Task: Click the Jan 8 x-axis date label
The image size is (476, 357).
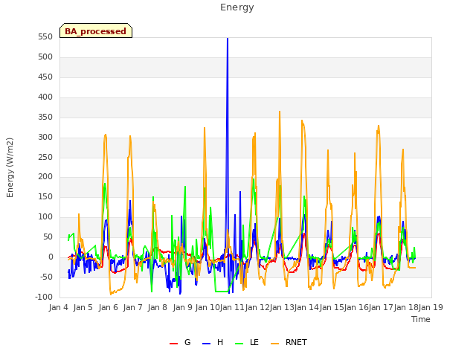Action: (x=158, y=307)
